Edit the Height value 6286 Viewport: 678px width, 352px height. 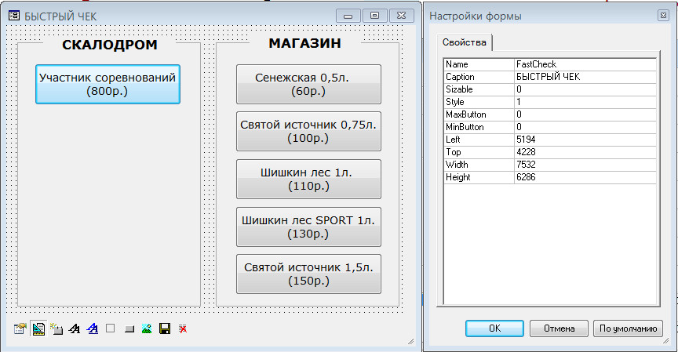(x=585, y=177)
